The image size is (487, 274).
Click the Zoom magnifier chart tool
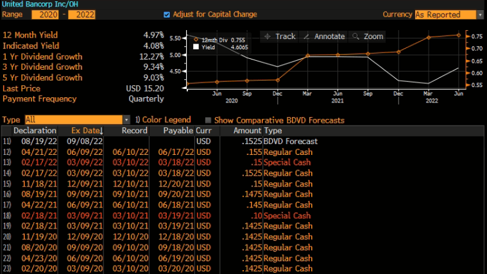pyautogui.click(x=368, y=36)
